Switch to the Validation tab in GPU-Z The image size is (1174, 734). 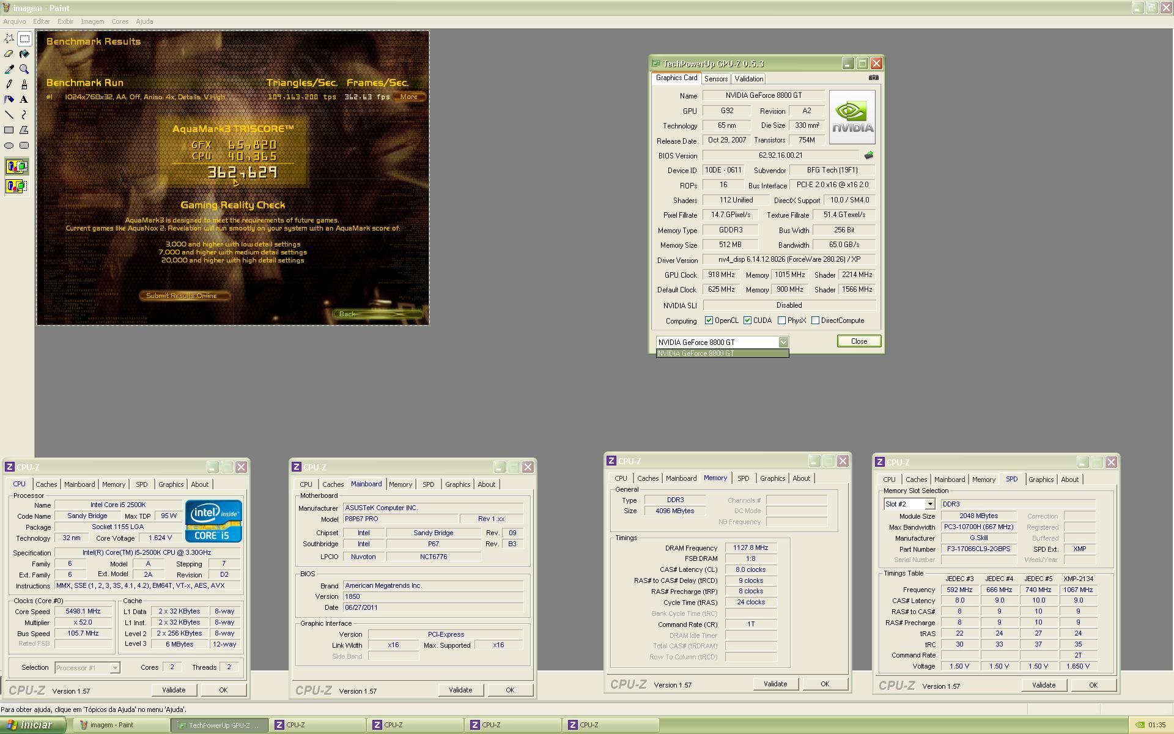[x=749, y=79]
